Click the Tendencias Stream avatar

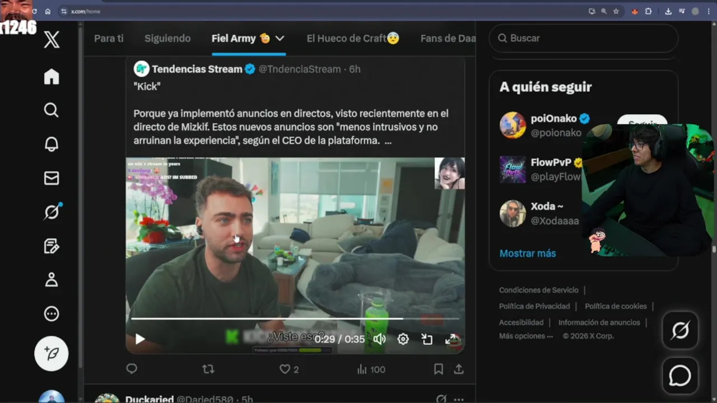141,69
